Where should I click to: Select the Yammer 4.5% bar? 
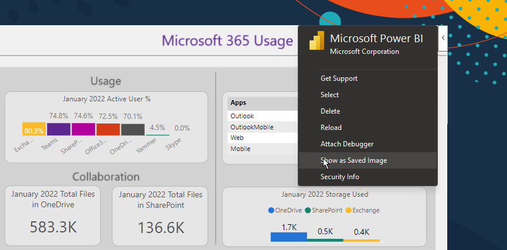158,135
